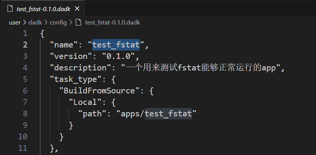The width and height of the screenshot is (316, 155).
Task: Fold the BuildFromSource block on line 6
Action: tap(35, 91)
